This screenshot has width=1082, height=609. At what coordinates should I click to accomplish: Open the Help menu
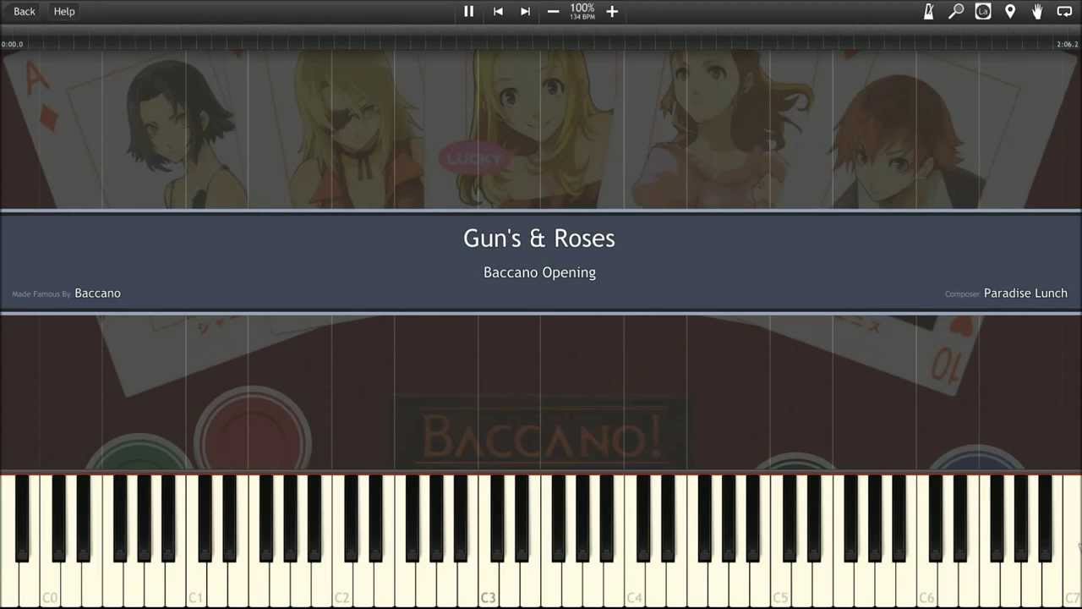point(64,12)
